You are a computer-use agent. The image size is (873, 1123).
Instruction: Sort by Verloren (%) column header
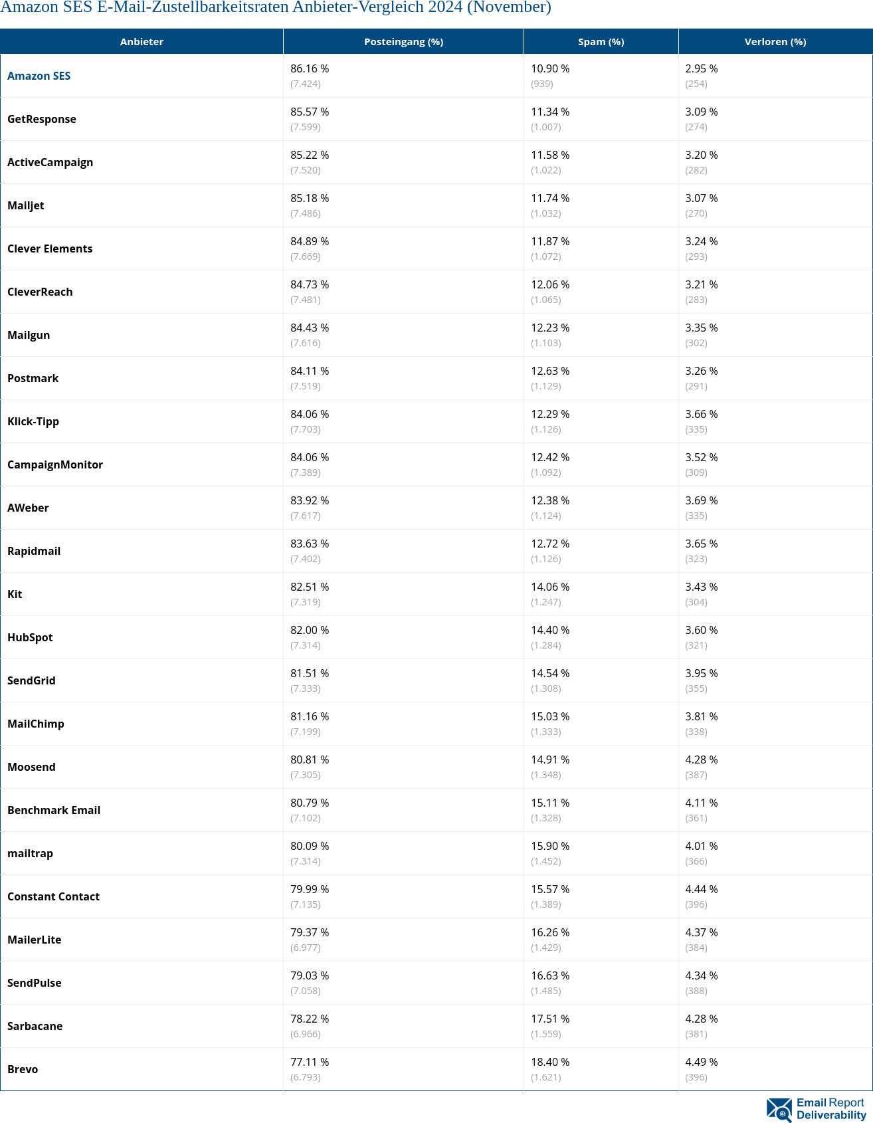pyautogui.click(x=775, y=41)
